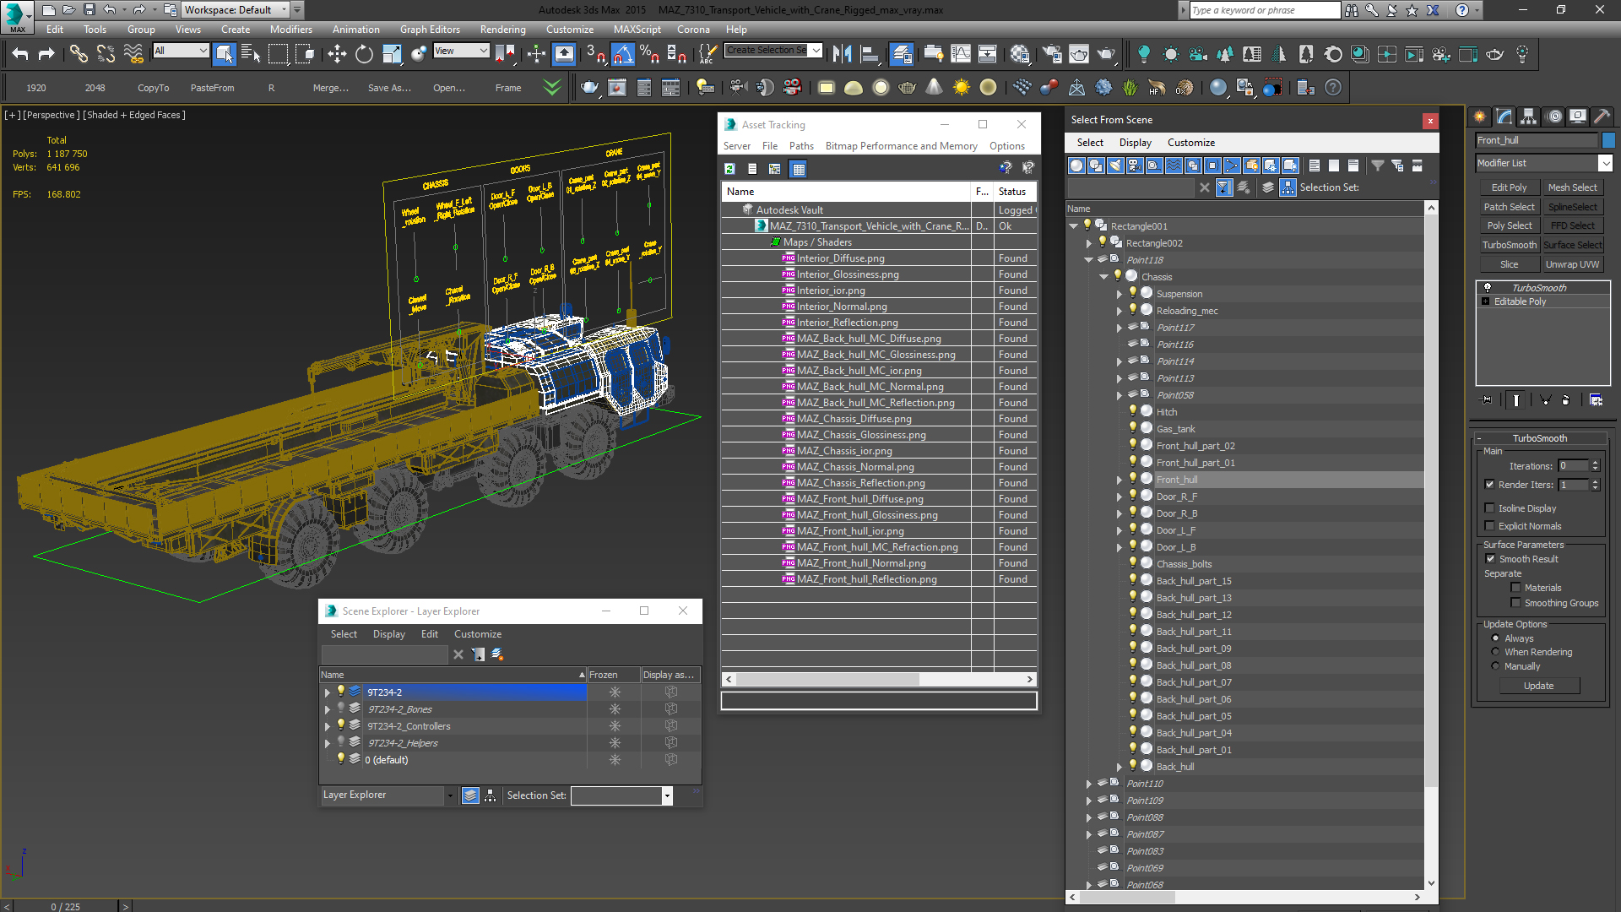
Task: Click the Iterations spinner arrows
Action: pos(1595,465)
